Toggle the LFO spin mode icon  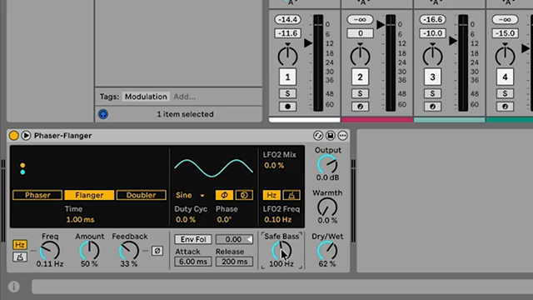click(244, 195)
